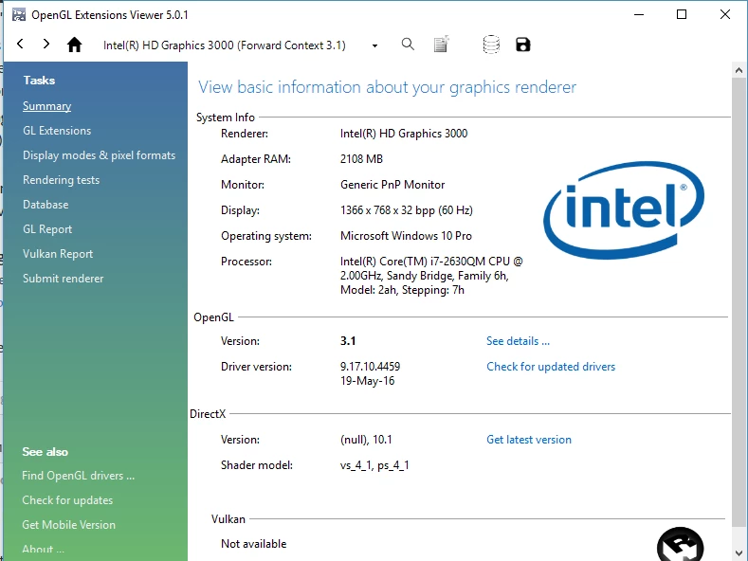Open the database cylinder icon
This screenshot has height=561, width=748.
[x=491, y=45]
